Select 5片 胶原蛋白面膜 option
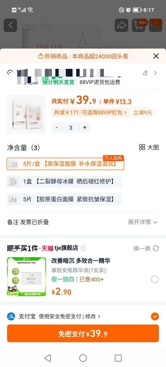The height and width of the screenshot is (367, 166). tap(64, 199)
